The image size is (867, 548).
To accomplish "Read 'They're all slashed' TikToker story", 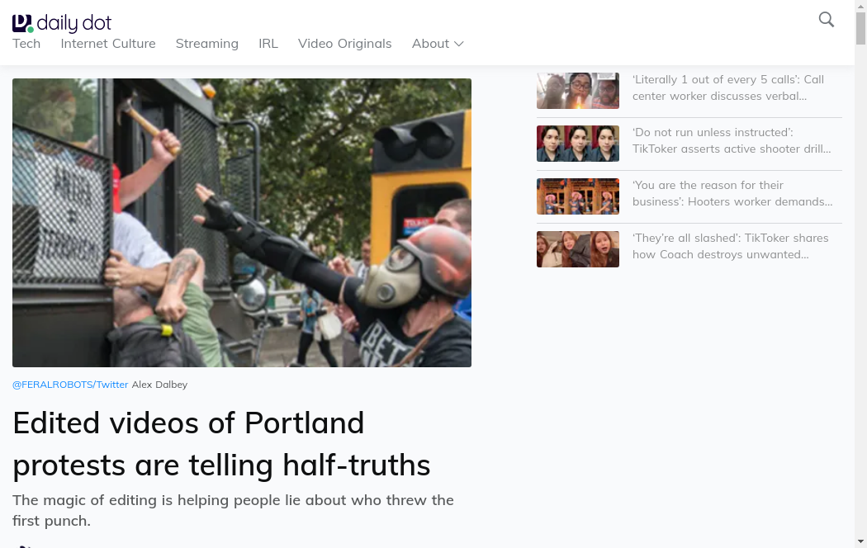I will pos(732,246).
